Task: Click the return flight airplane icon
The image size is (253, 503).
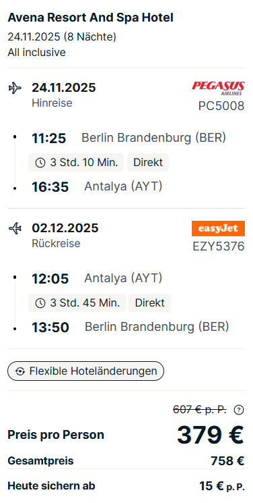Action: [x=15, y=228]
